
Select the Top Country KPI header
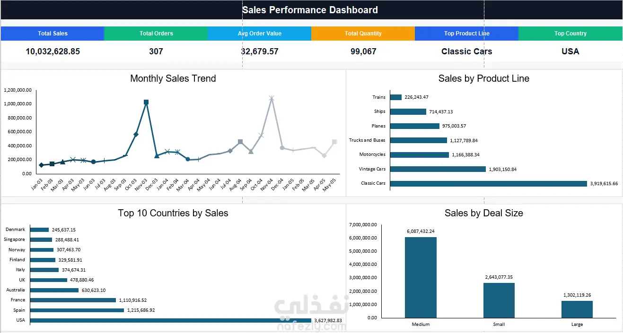pyautogui.click(x=570, y=34)
